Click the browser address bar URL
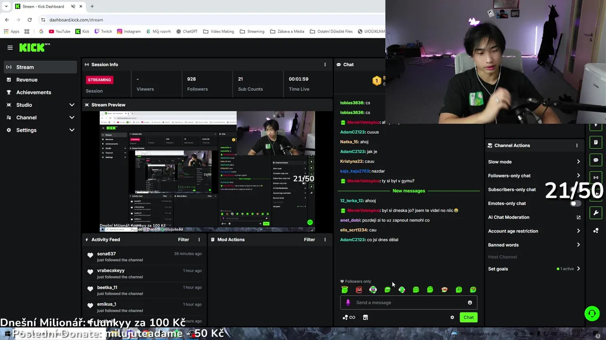The height and width of the screenshot is (340, 606). [x=76, y=20]
